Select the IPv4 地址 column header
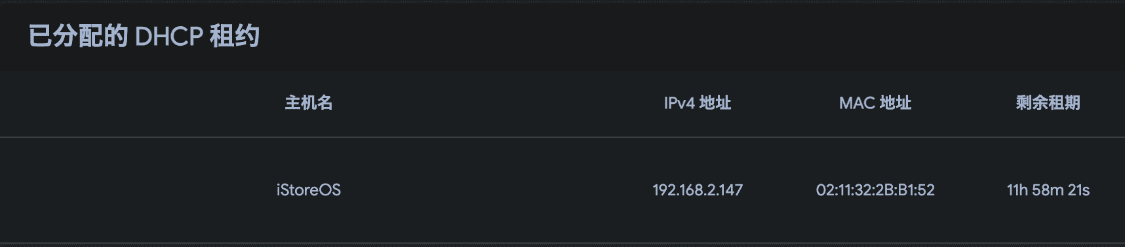The width and height of the screenshot is (1125, 247). [698, 103]
